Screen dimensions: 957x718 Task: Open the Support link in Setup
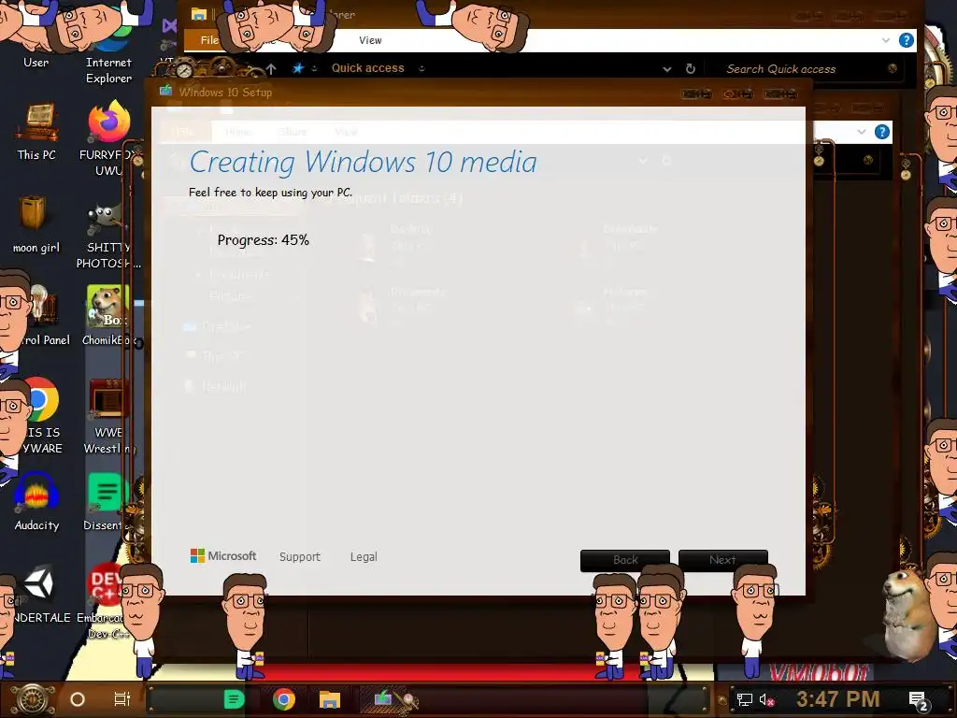click(300, 557)
